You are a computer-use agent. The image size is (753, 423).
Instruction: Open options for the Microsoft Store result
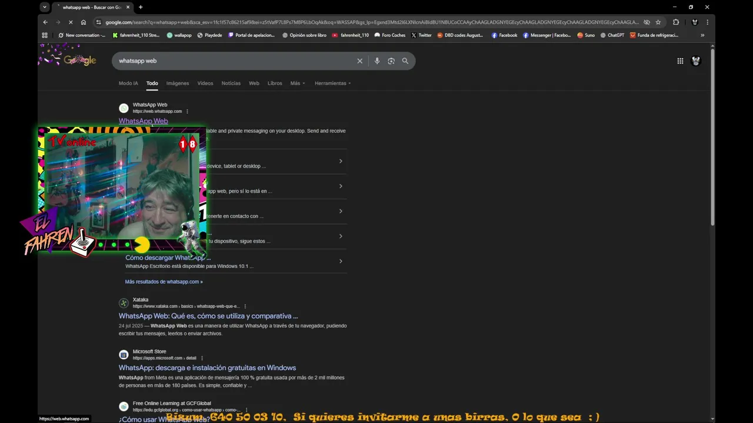(x=202, y=358)
